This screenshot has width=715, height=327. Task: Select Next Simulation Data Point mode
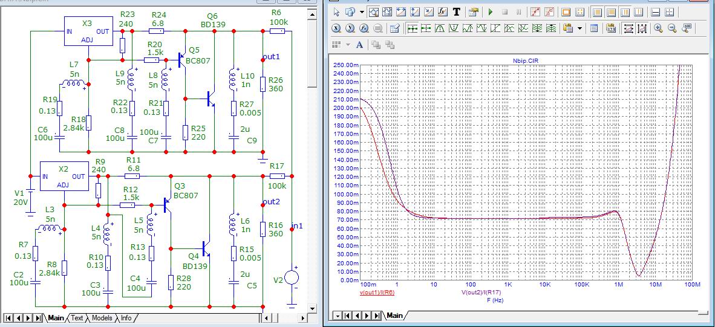coord(412,28)
